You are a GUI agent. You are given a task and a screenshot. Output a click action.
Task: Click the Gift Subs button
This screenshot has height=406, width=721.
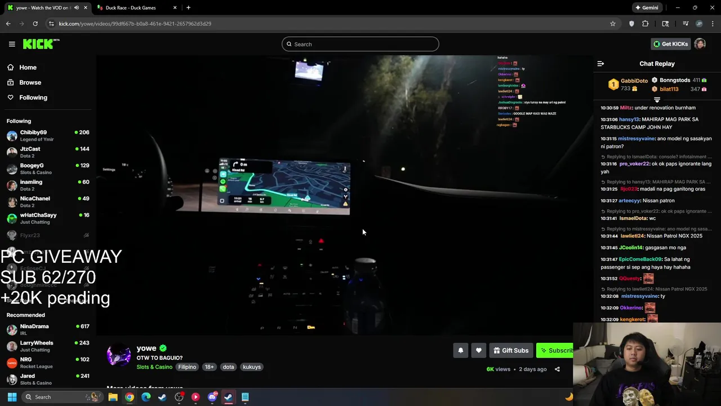click(x=511, y=350)
